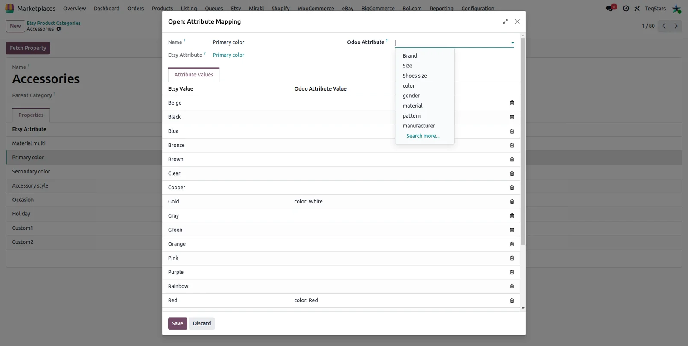Image resolution: width=688 pixels, height=346 pixels.
Task: Delete the Pink value row
Action: tap(512, 258)
